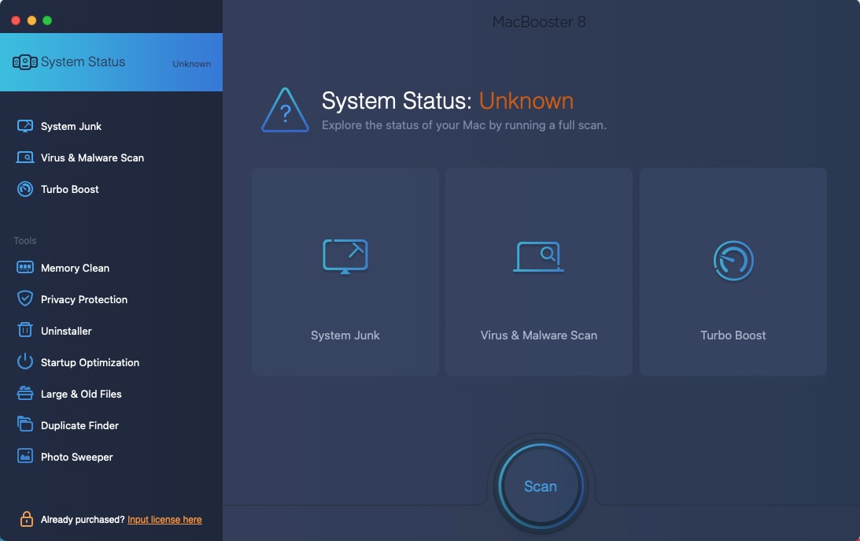Click the Memory Clean chip icon
860x541 pixels.
coord(24,268)
